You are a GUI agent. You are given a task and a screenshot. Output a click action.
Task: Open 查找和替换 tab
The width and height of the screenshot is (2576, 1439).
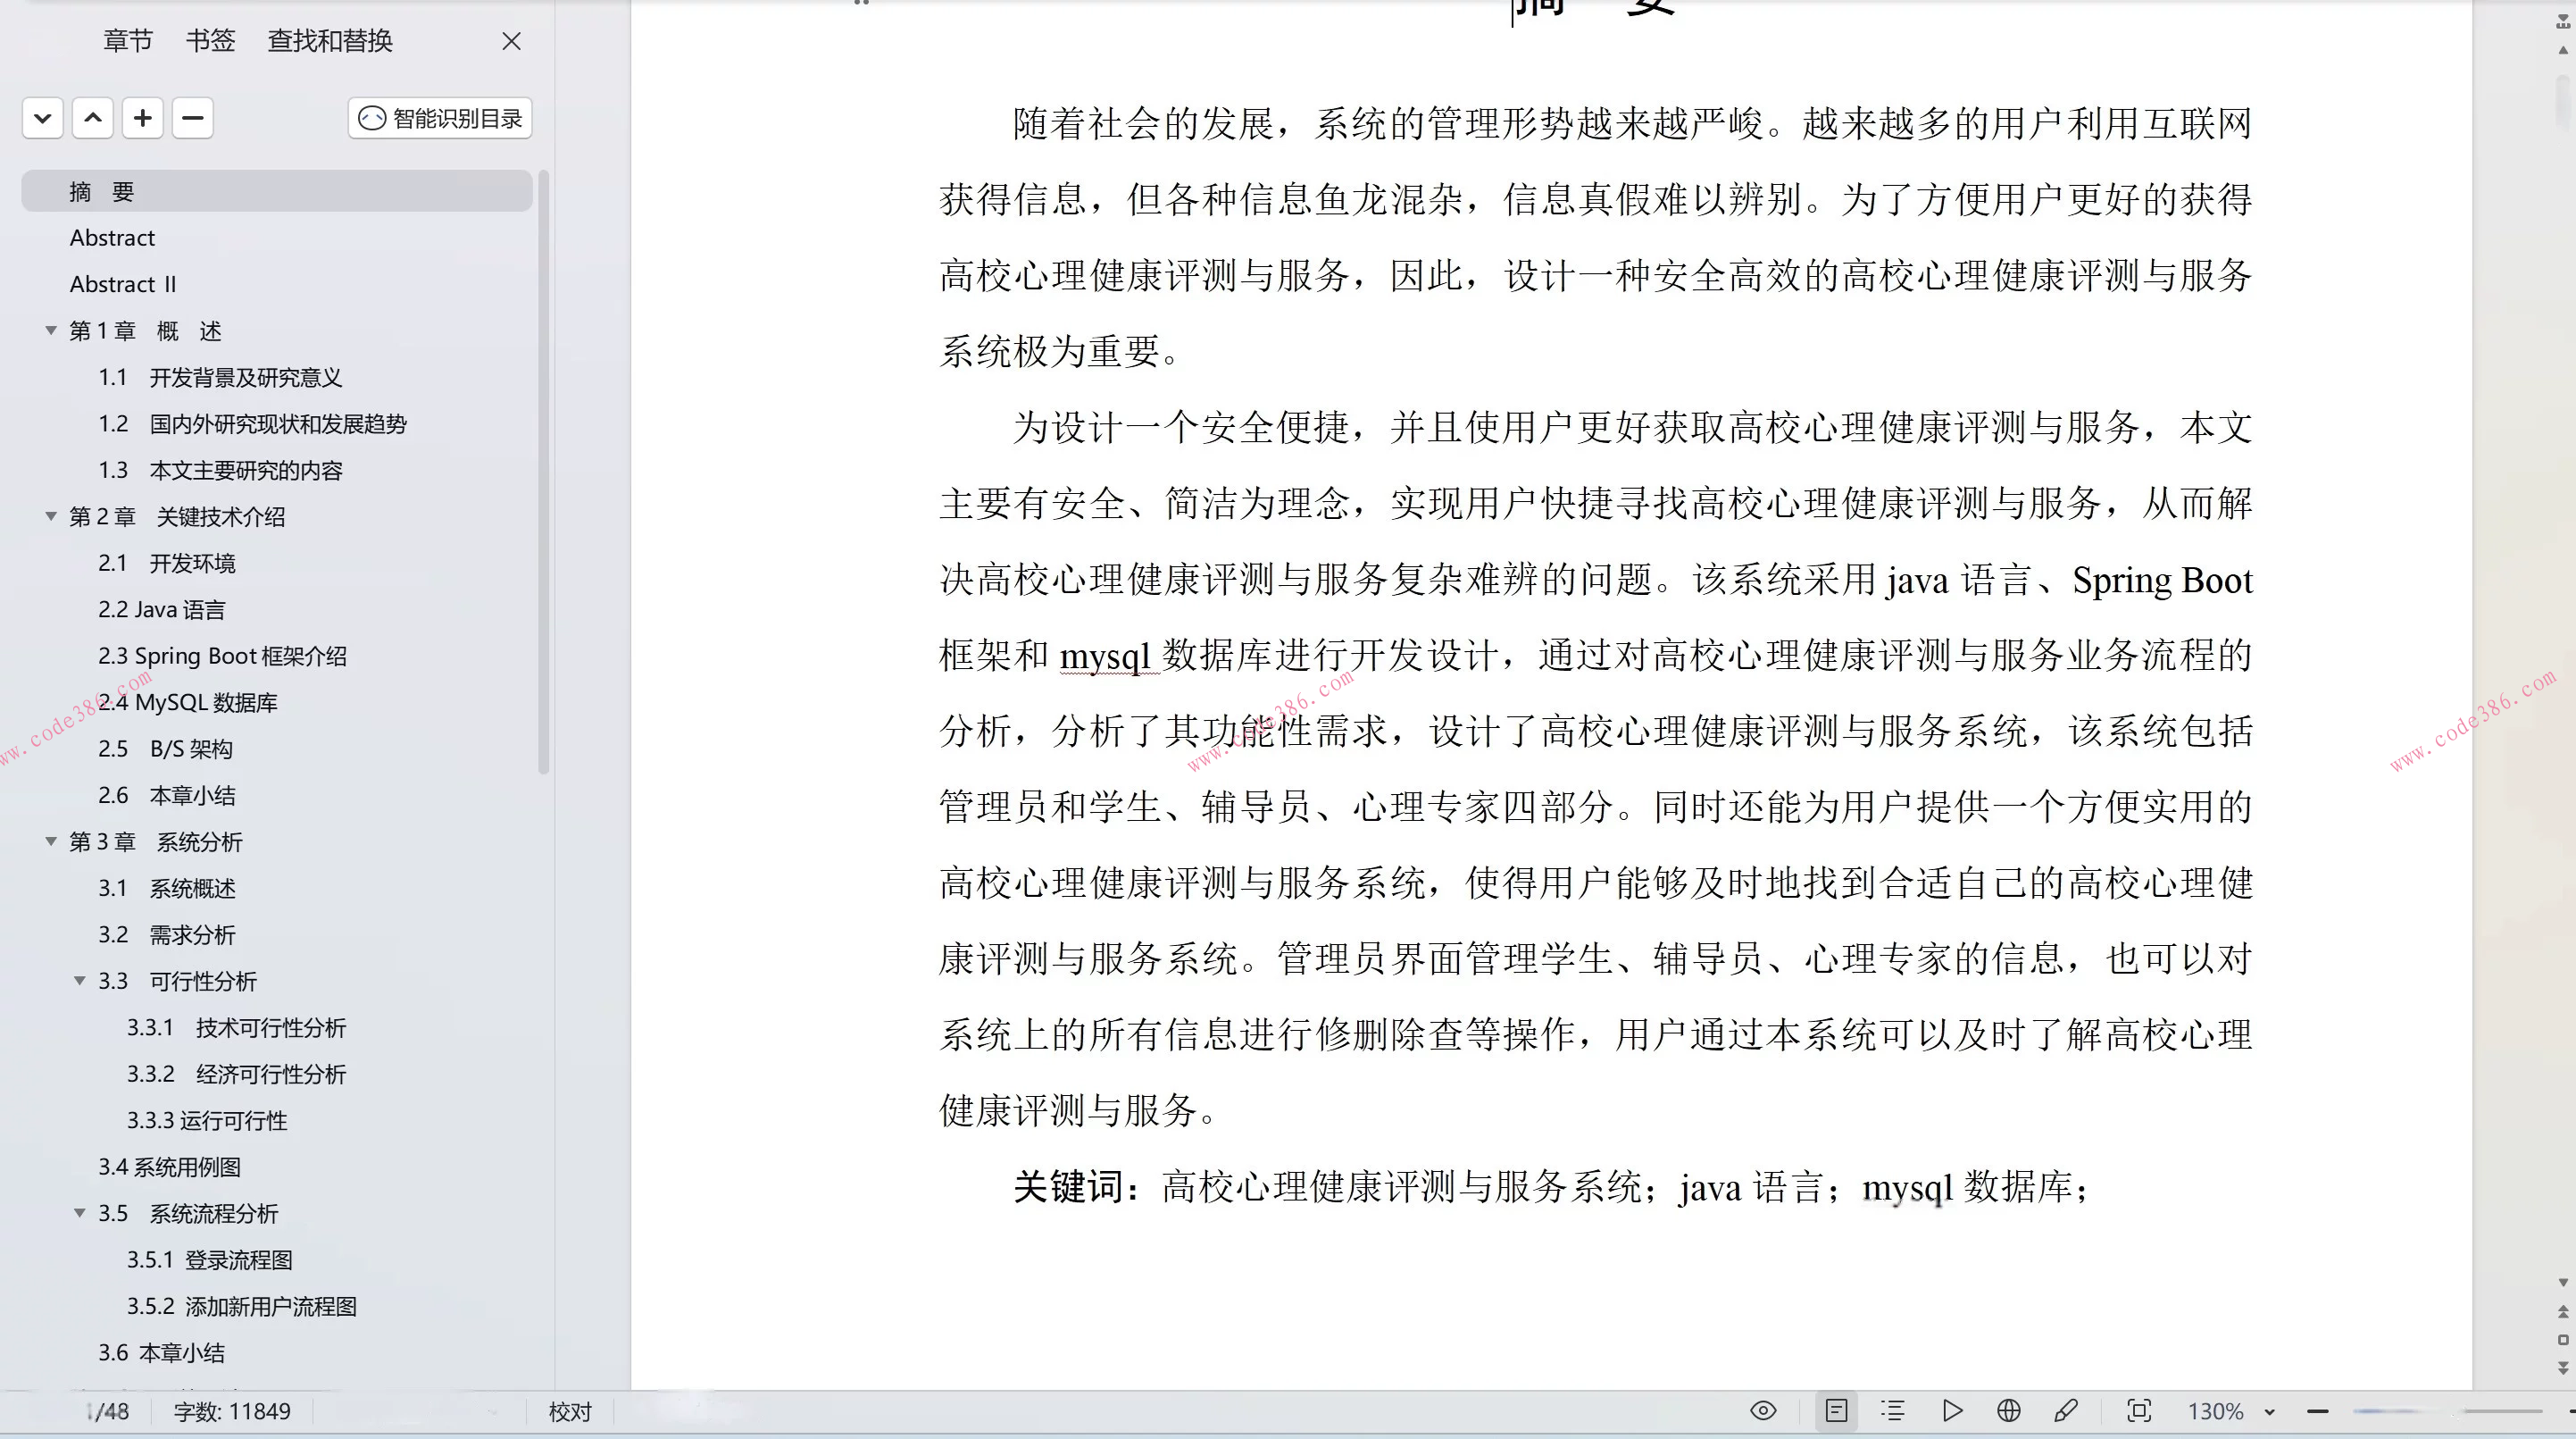coord(330,41)
